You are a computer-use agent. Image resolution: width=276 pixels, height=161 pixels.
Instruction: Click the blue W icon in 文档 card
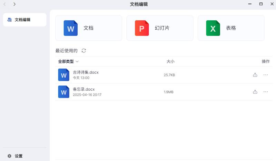[71, 28]
